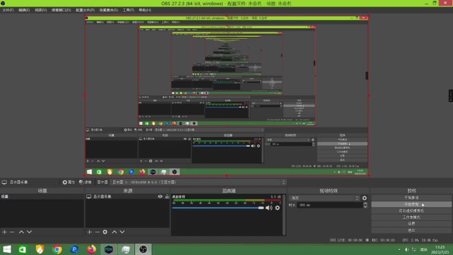Toggle lock of 显示器采集 source

point(167,196)
